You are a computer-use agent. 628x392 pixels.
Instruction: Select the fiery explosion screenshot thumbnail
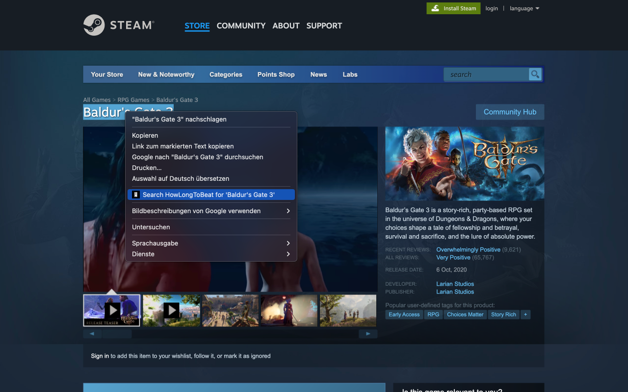(x=289, y=310)
